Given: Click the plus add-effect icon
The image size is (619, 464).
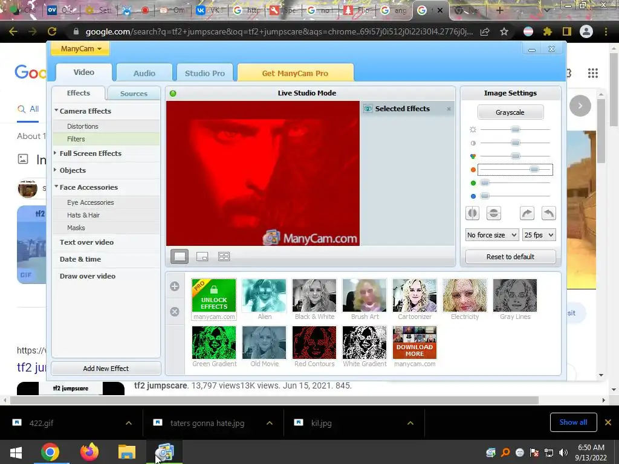Looking at the screenshot, I should [x=175, y=286].
